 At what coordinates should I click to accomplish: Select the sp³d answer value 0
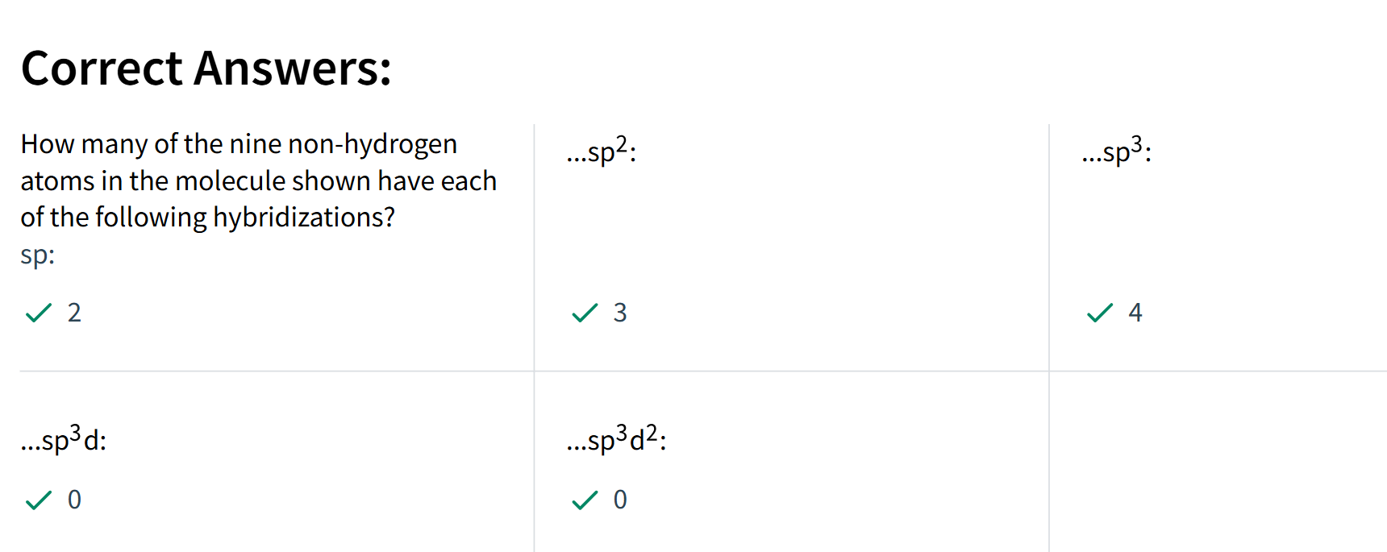(x=74, y=500)
